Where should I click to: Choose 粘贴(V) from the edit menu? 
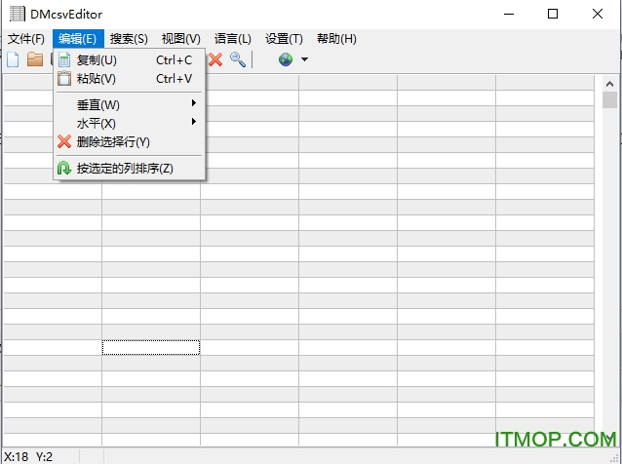[x=130, y=79]
